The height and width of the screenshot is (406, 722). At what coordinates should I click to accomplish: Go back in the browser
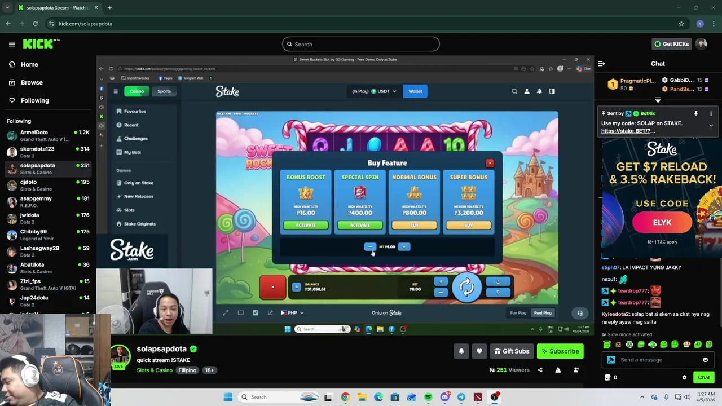8,24
